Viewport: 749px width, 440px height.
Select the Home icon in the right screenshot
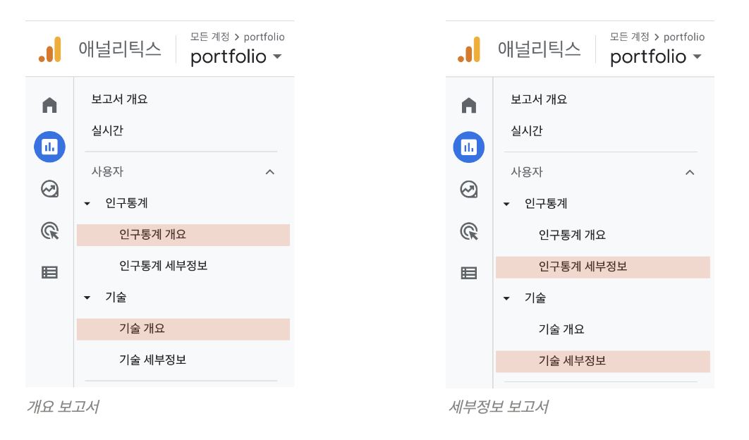coord(468,104)
